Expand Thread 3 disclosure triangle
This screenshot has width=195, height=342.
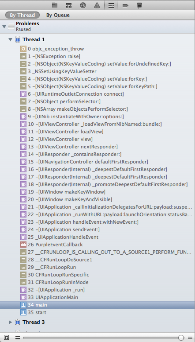[10, 322]
